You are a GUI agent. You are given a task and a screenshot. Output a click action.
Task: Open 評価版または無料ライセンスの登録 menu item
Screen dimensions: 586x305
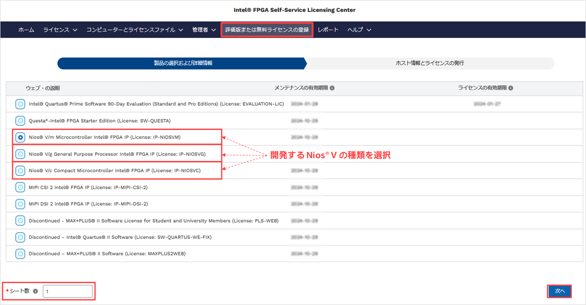coord(267,30)
